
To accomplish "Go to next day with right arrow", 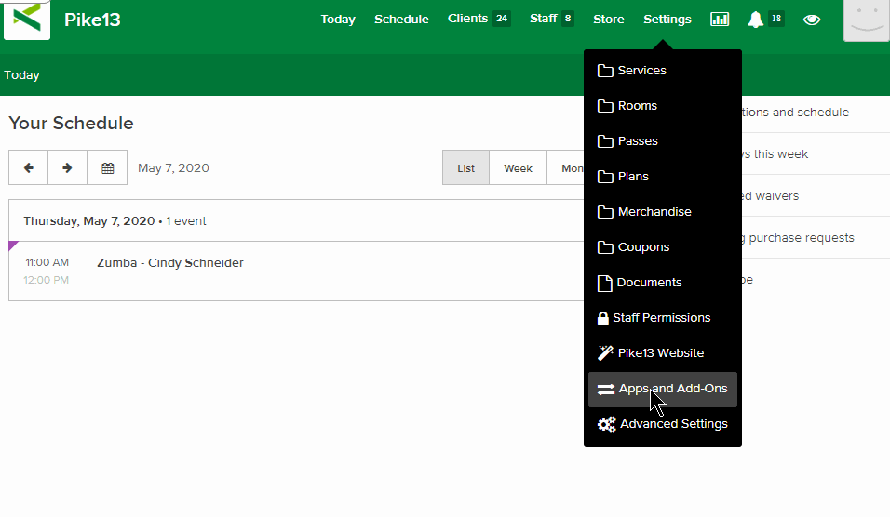I will click(x=67, y=167).
